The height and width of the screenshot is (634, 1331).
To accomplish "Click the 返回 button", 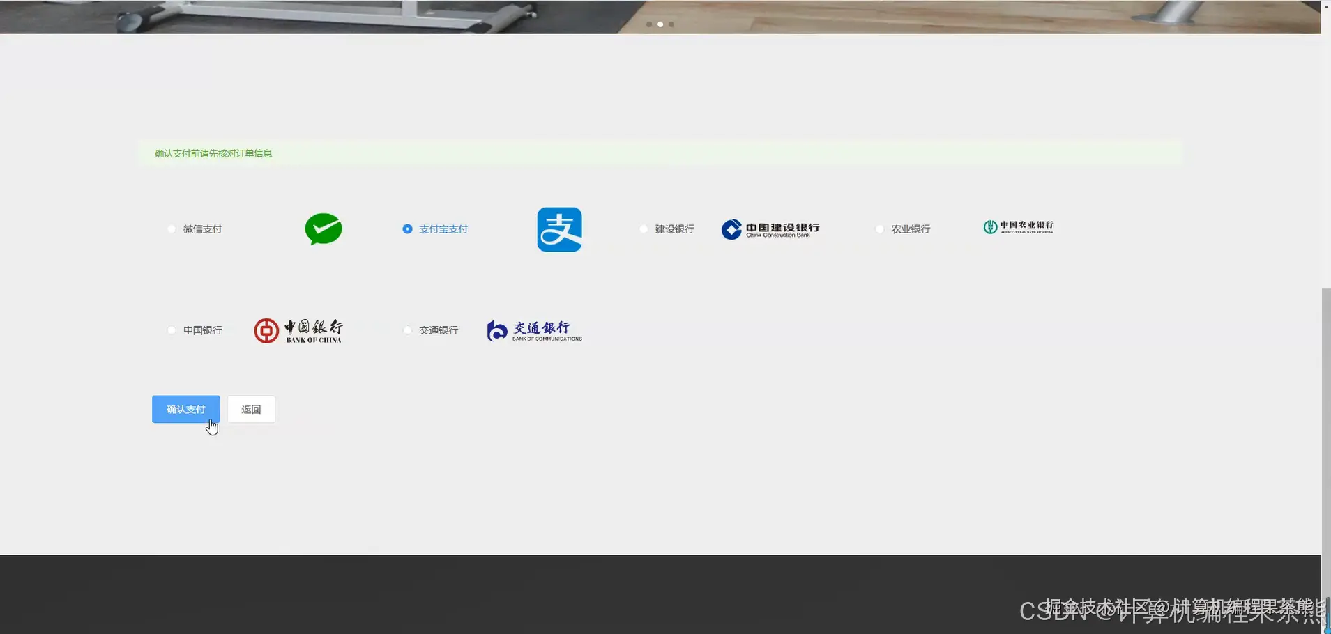I will 251,409.
